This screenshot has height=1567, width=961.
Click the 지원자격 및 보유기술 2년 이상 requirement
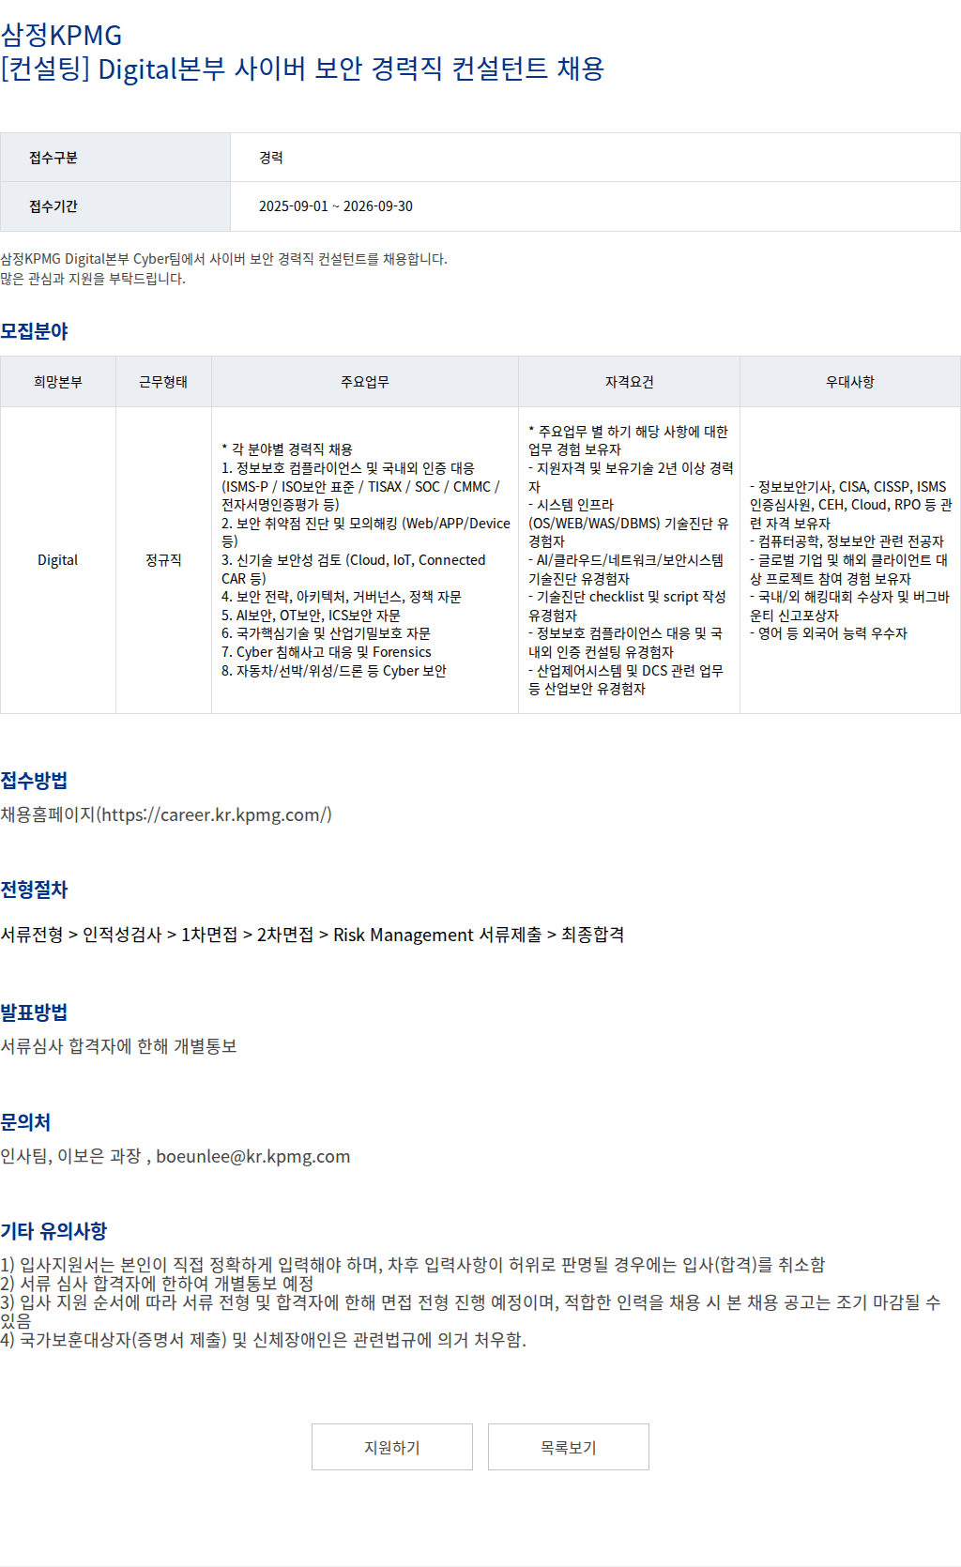[631, 477]
